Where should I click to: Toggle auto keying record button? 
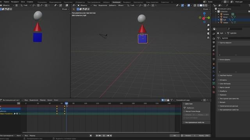tap(91, 136)
